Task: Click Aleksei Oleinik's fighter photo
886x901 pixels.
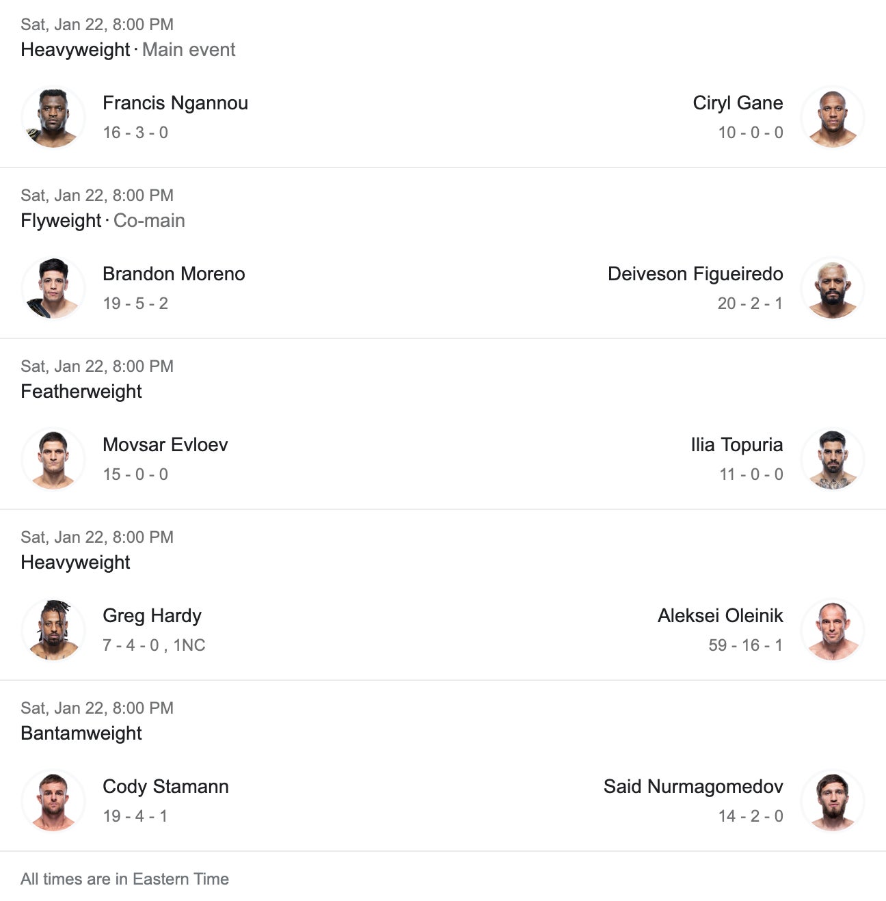Action: pyautogui.click(x=832, y=630)
